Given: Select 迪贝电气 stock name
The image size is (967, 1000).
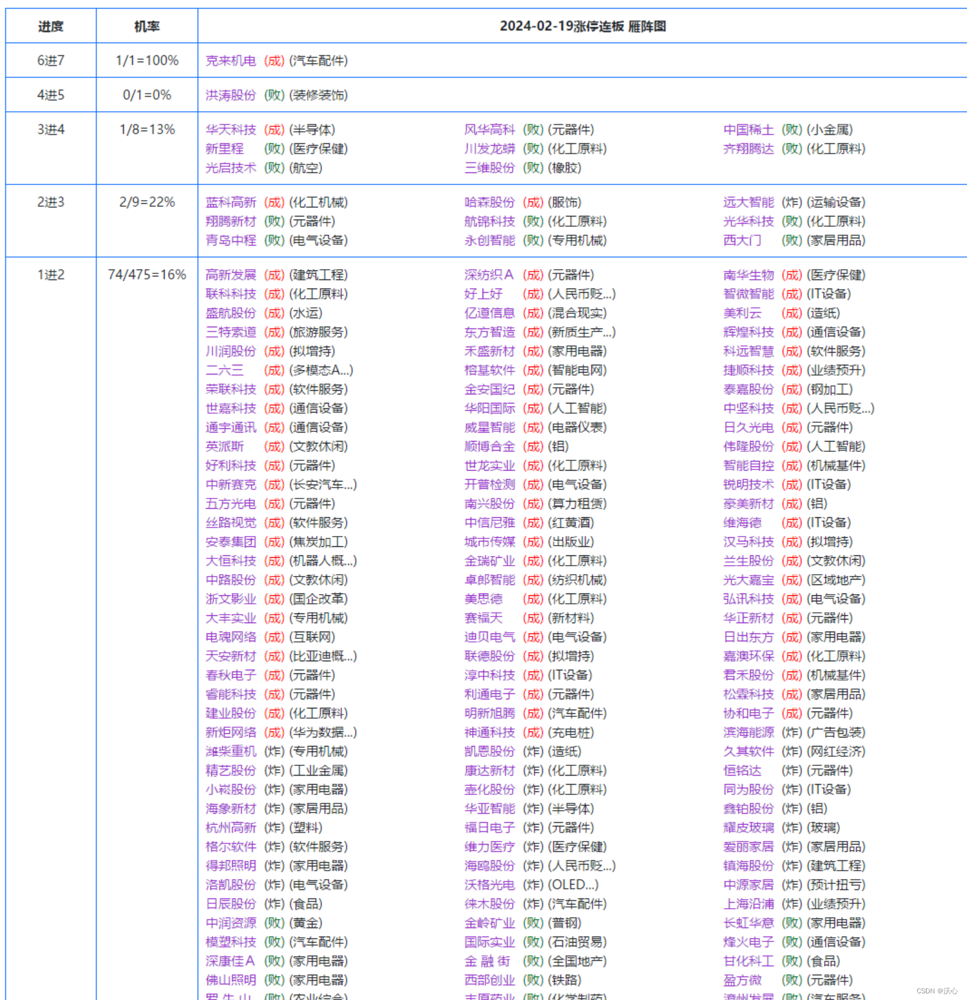Looking at the screenshot, I should tap(489, 637).
